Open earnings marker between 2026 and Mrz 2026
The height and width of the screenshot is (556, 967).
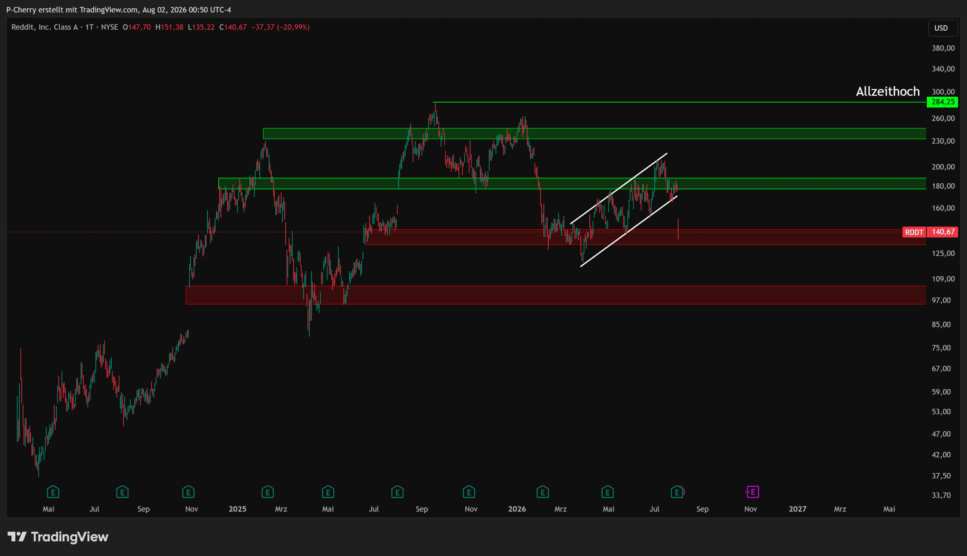click(542, 492)
